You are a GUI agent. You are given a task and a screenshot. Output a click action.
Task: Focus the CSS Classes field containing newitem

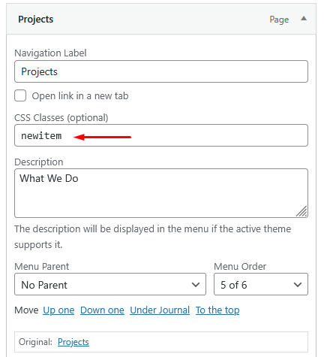161,135
